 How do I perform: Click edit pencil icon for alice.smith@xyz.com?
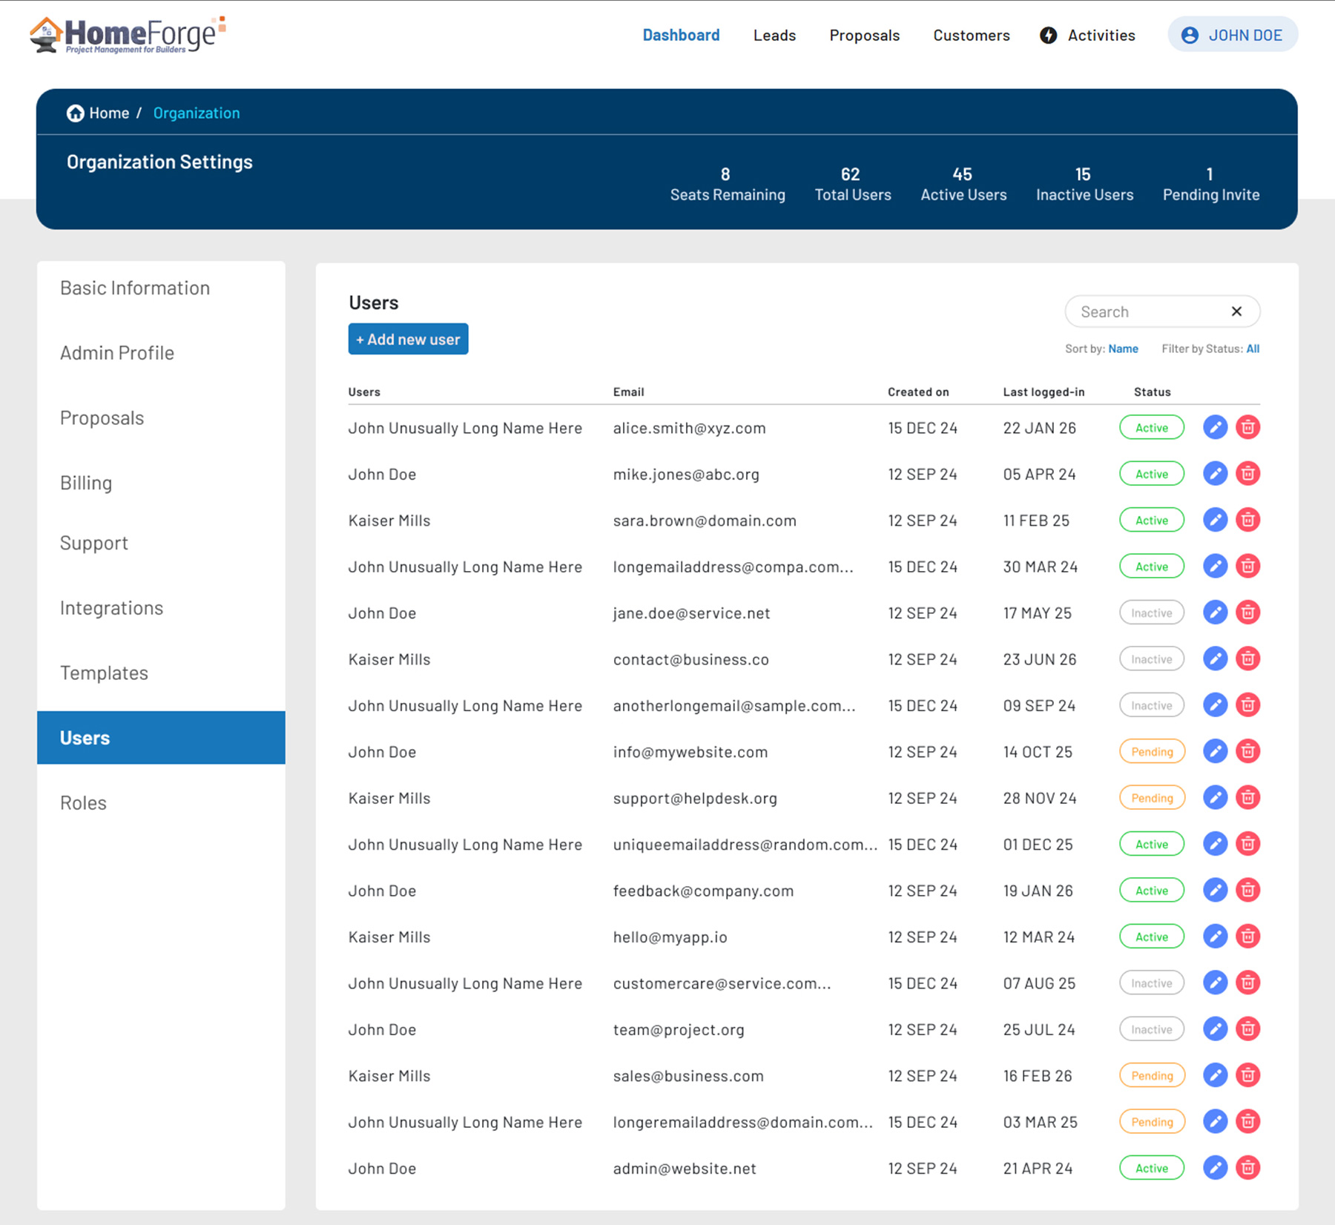1215,428
